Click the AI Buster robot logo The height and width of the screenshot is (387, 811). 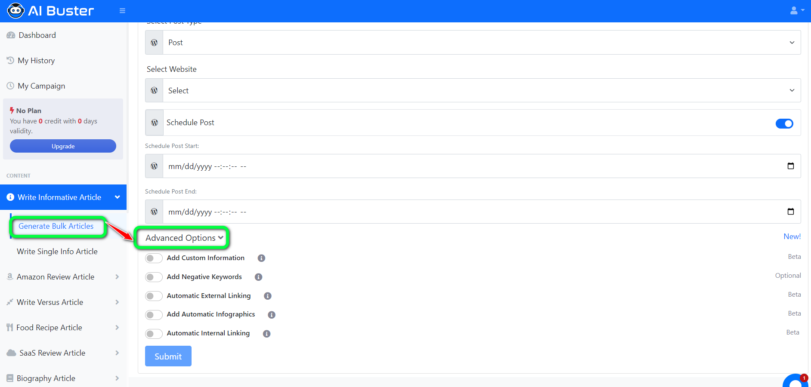15,11
